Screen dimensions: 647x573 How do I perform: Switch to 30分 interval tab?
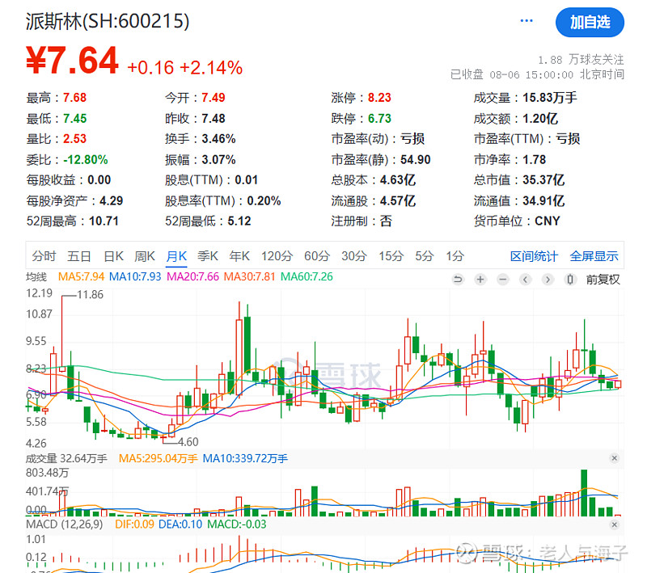(354, 256)
